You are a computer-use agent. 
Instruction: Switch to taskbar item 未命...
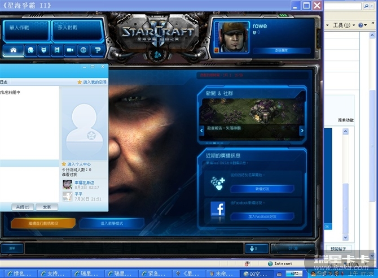tap(222, 273)
